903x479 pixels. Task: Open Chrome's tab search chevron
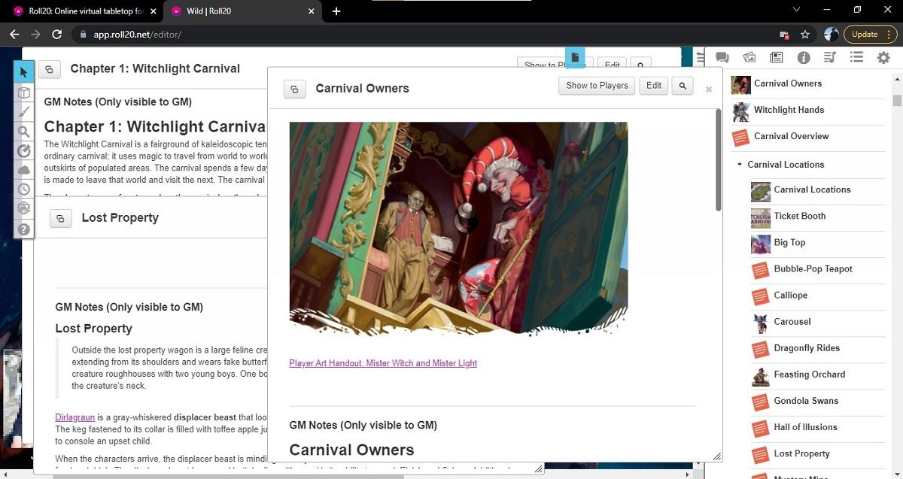795,11
